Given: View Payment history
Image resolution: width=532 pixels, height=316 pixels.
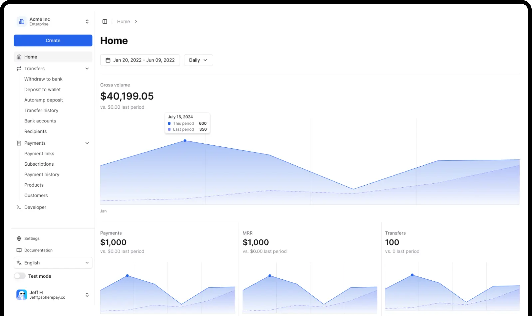Looking at the screenshot, I should click(x=42, y=175).
